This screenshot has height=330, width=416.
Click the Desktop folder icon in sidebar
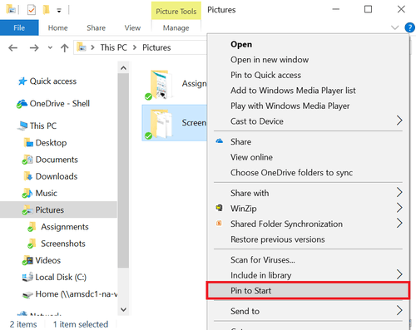pos(28,143)
